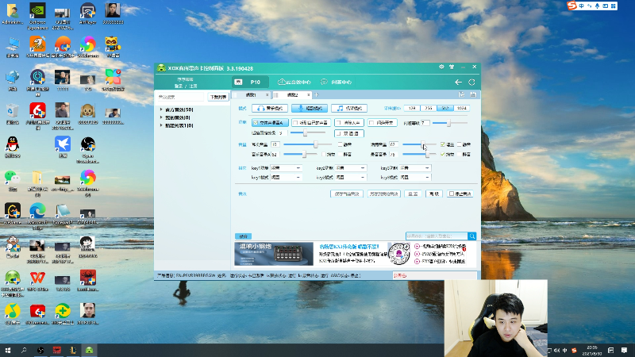The width and height of the screenshot is (635, 357).
Task: Expand the 我的音效[0] tree node
Action: [x=161, y=117]
